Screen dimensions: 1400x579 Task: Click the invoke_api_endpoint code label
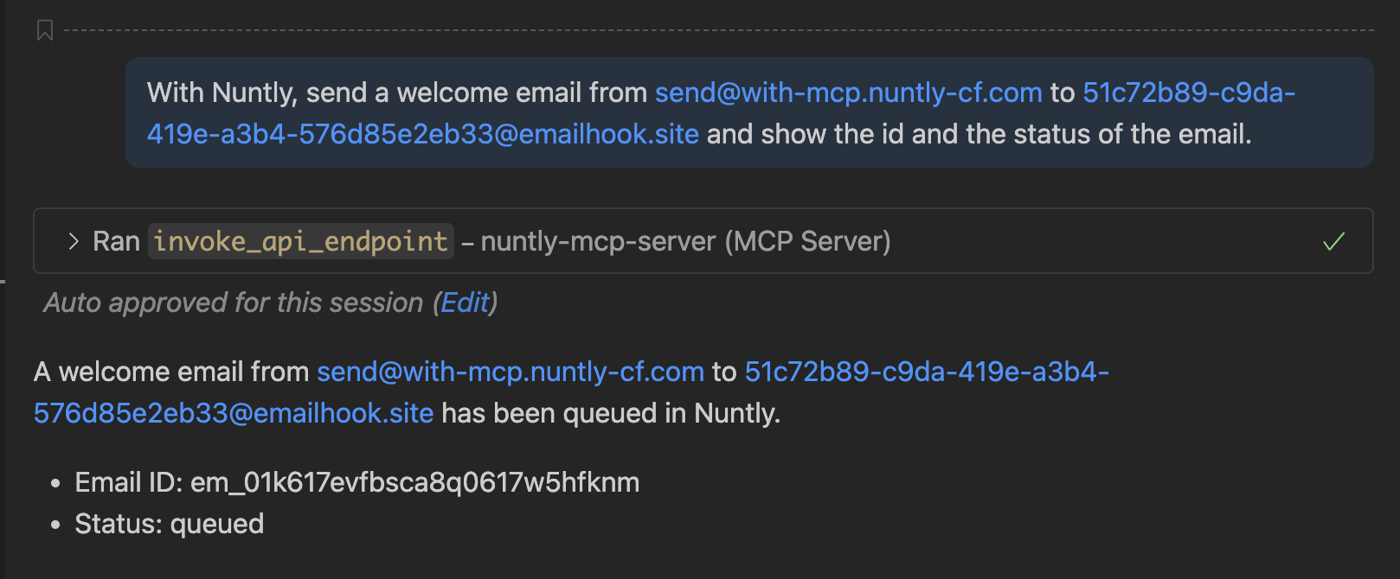300,241
